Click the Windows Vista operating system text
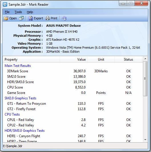This screenshot has height=152, width=151. click(93, 48)
